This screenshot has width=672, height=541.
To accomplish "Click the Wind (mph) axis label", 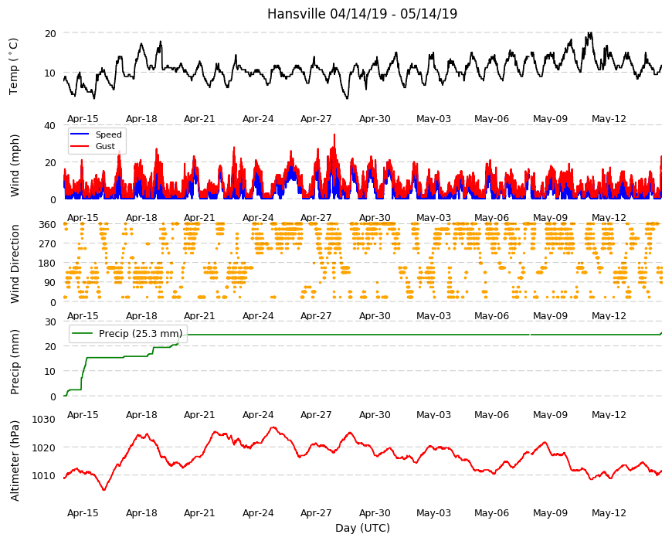I will (15, 165).
